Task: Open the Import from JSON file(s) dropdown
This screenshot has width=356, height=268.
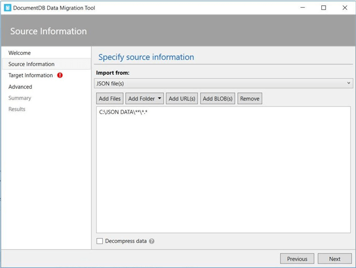Action: point(223,83)
